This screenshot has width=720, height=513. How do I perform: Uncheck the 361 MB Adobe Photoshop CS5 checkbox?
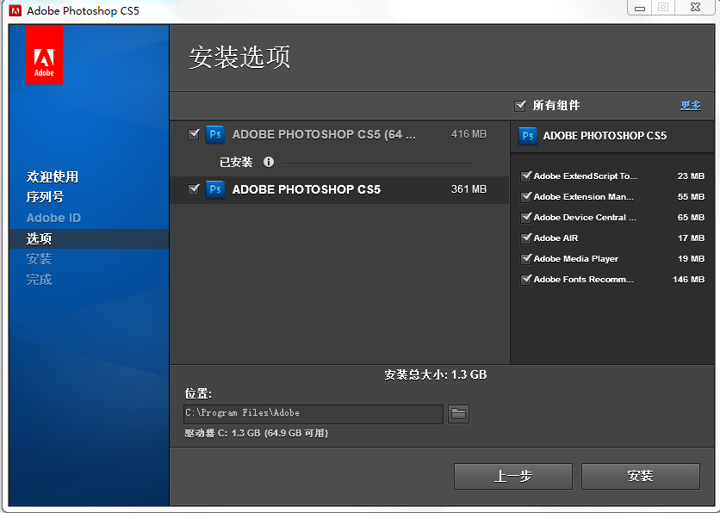[x=194, y=189]
